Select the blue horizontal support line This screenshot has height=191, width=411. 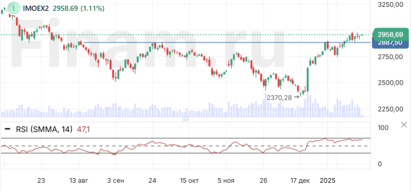[x=227, y=42]
